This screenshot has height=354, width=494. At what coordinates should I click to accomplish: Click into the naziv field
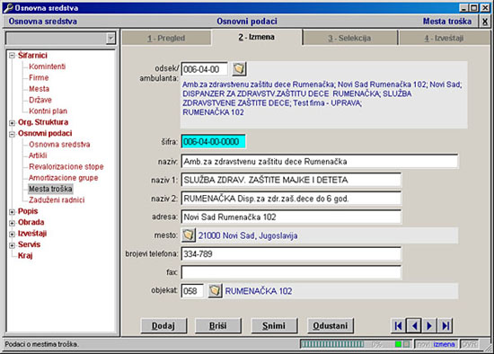[320, 162]
